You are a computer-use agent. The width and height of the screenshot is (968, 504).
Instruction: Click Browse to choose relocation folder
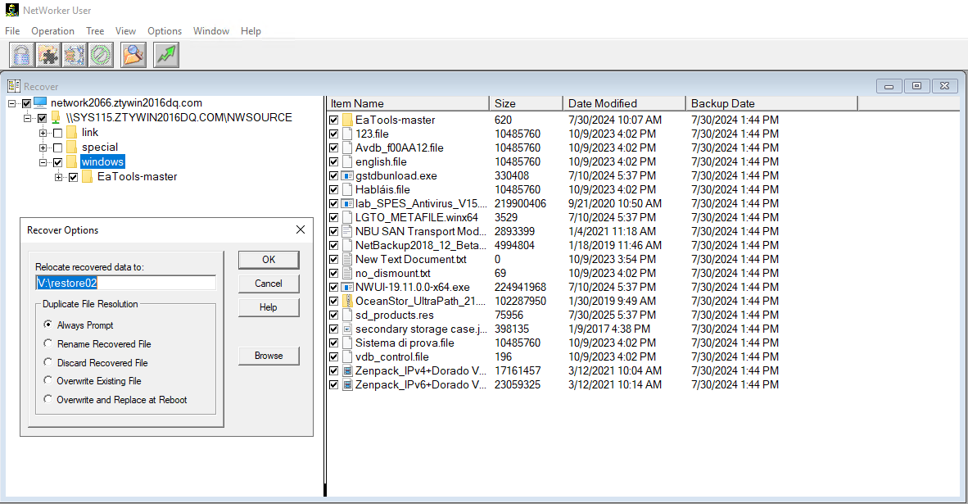click(x=269, y=355)
